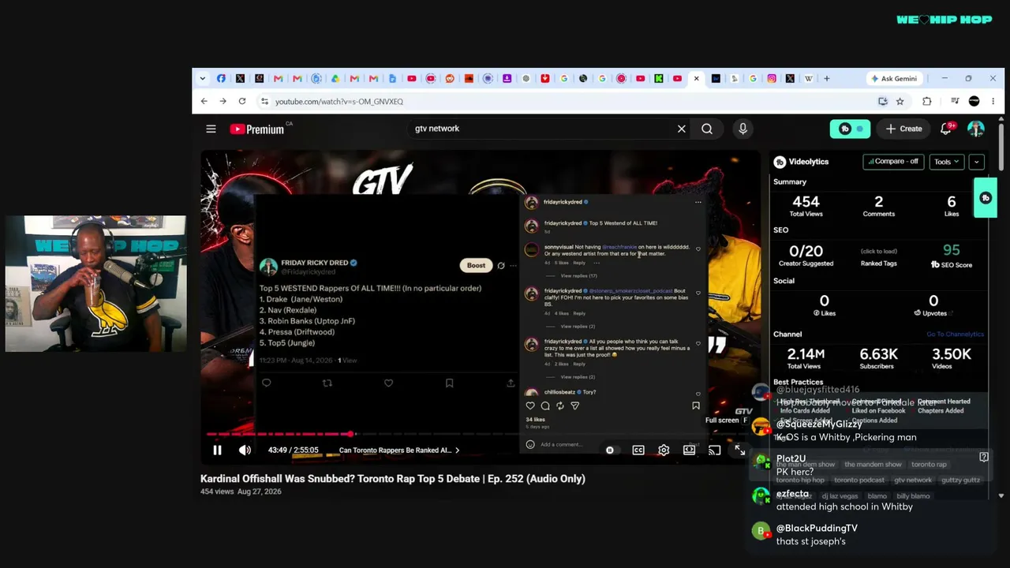Open the media control button in toolbar

(955, 101)
